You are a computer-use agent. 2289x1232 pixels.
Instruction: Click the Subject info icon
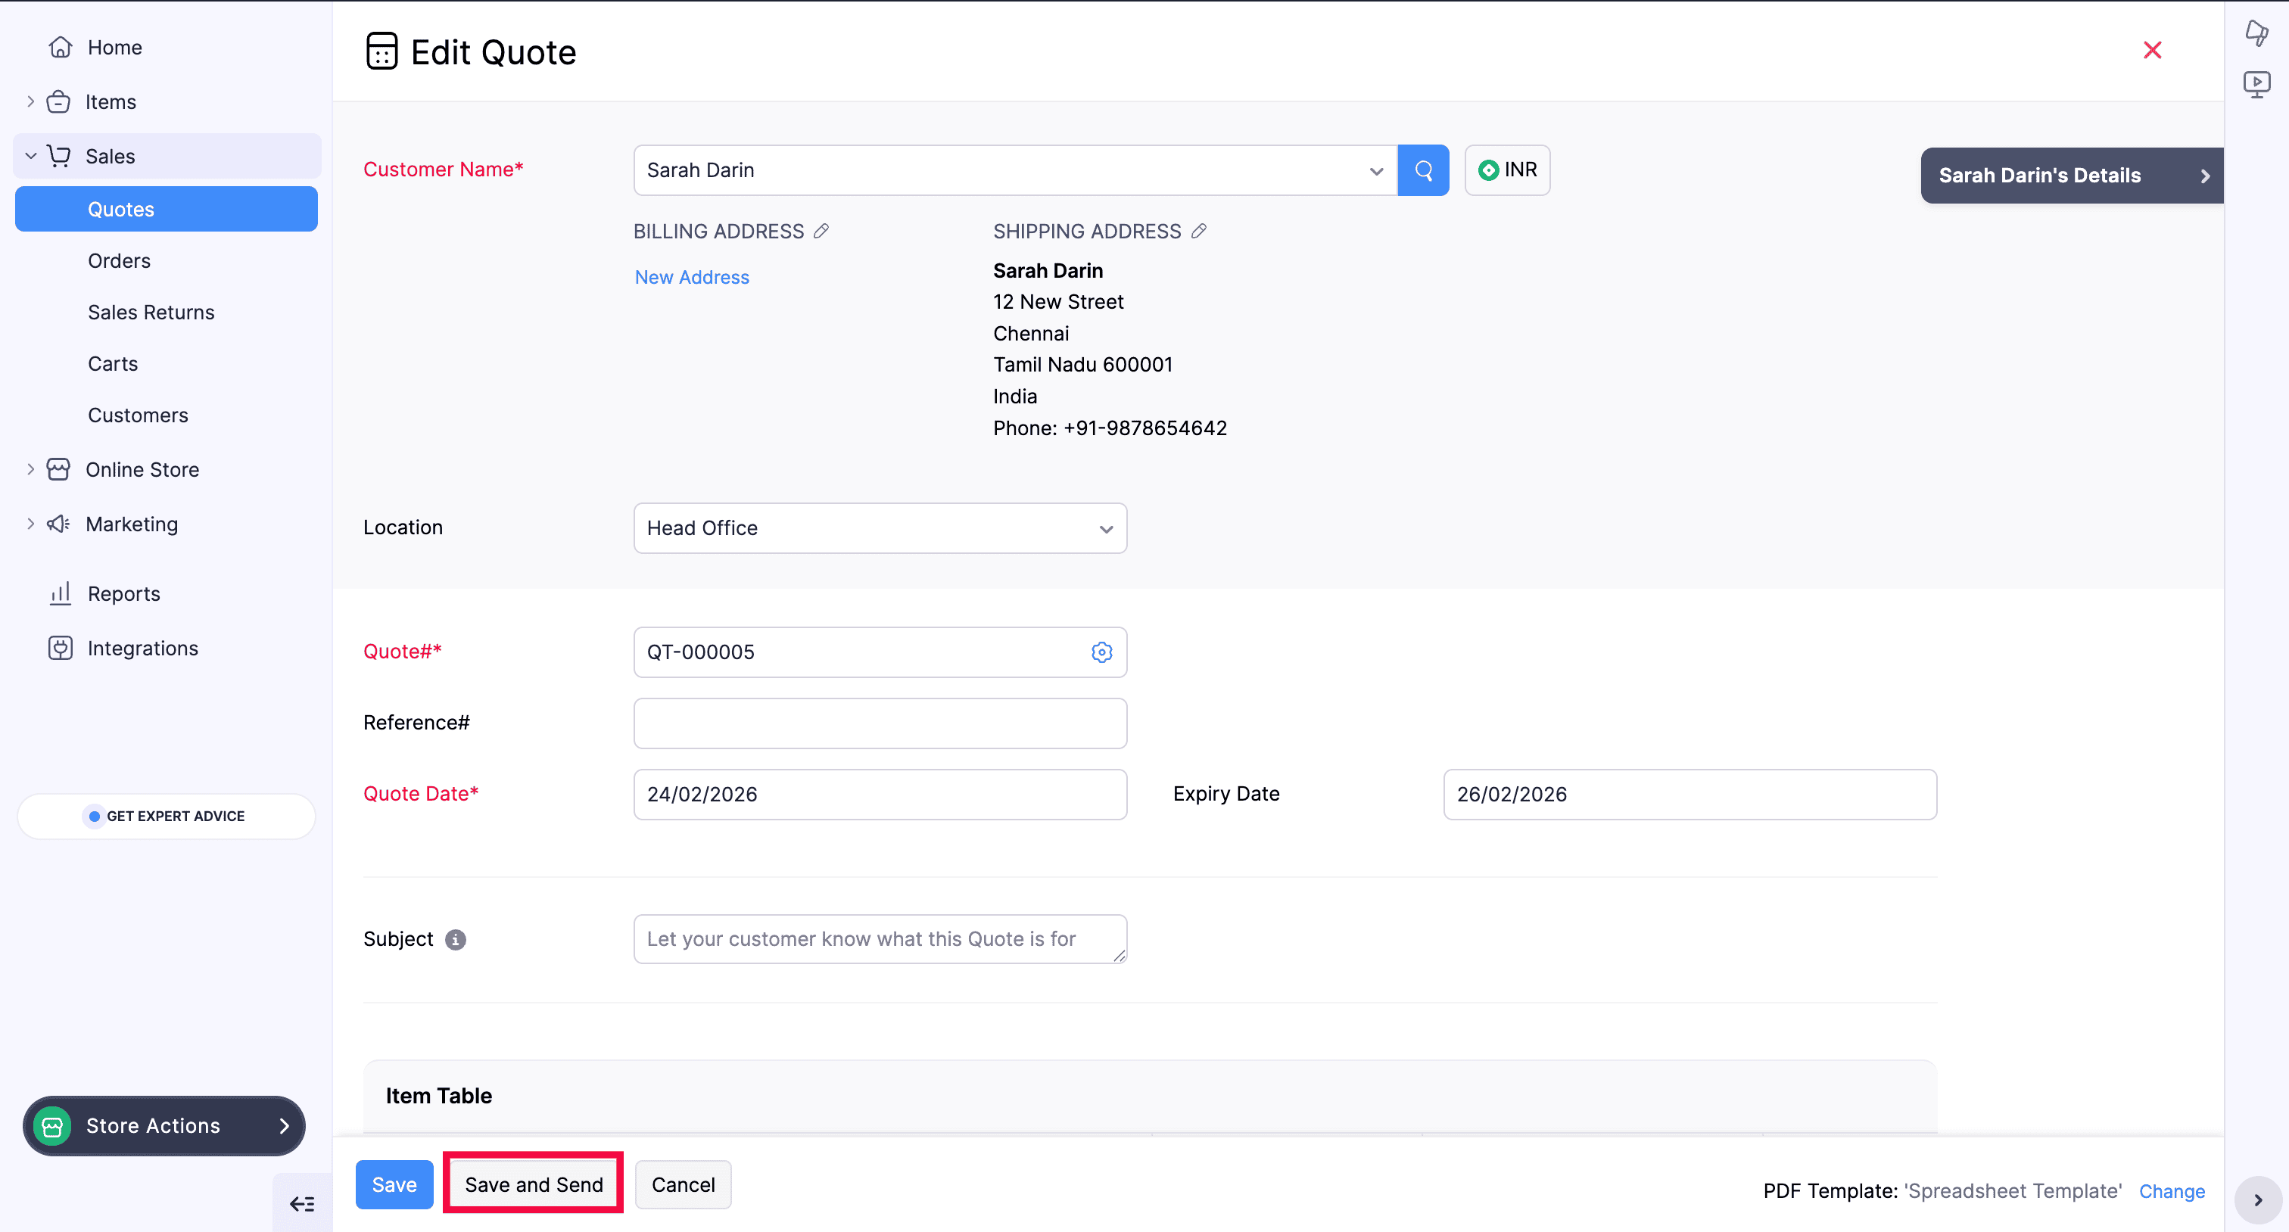pyautogui.click(x=455, y=939)
